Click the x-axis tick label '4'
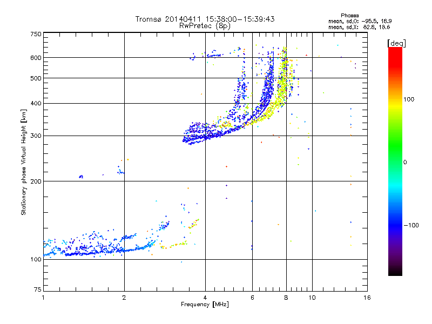The image size is (432, 324). [205, 298]
